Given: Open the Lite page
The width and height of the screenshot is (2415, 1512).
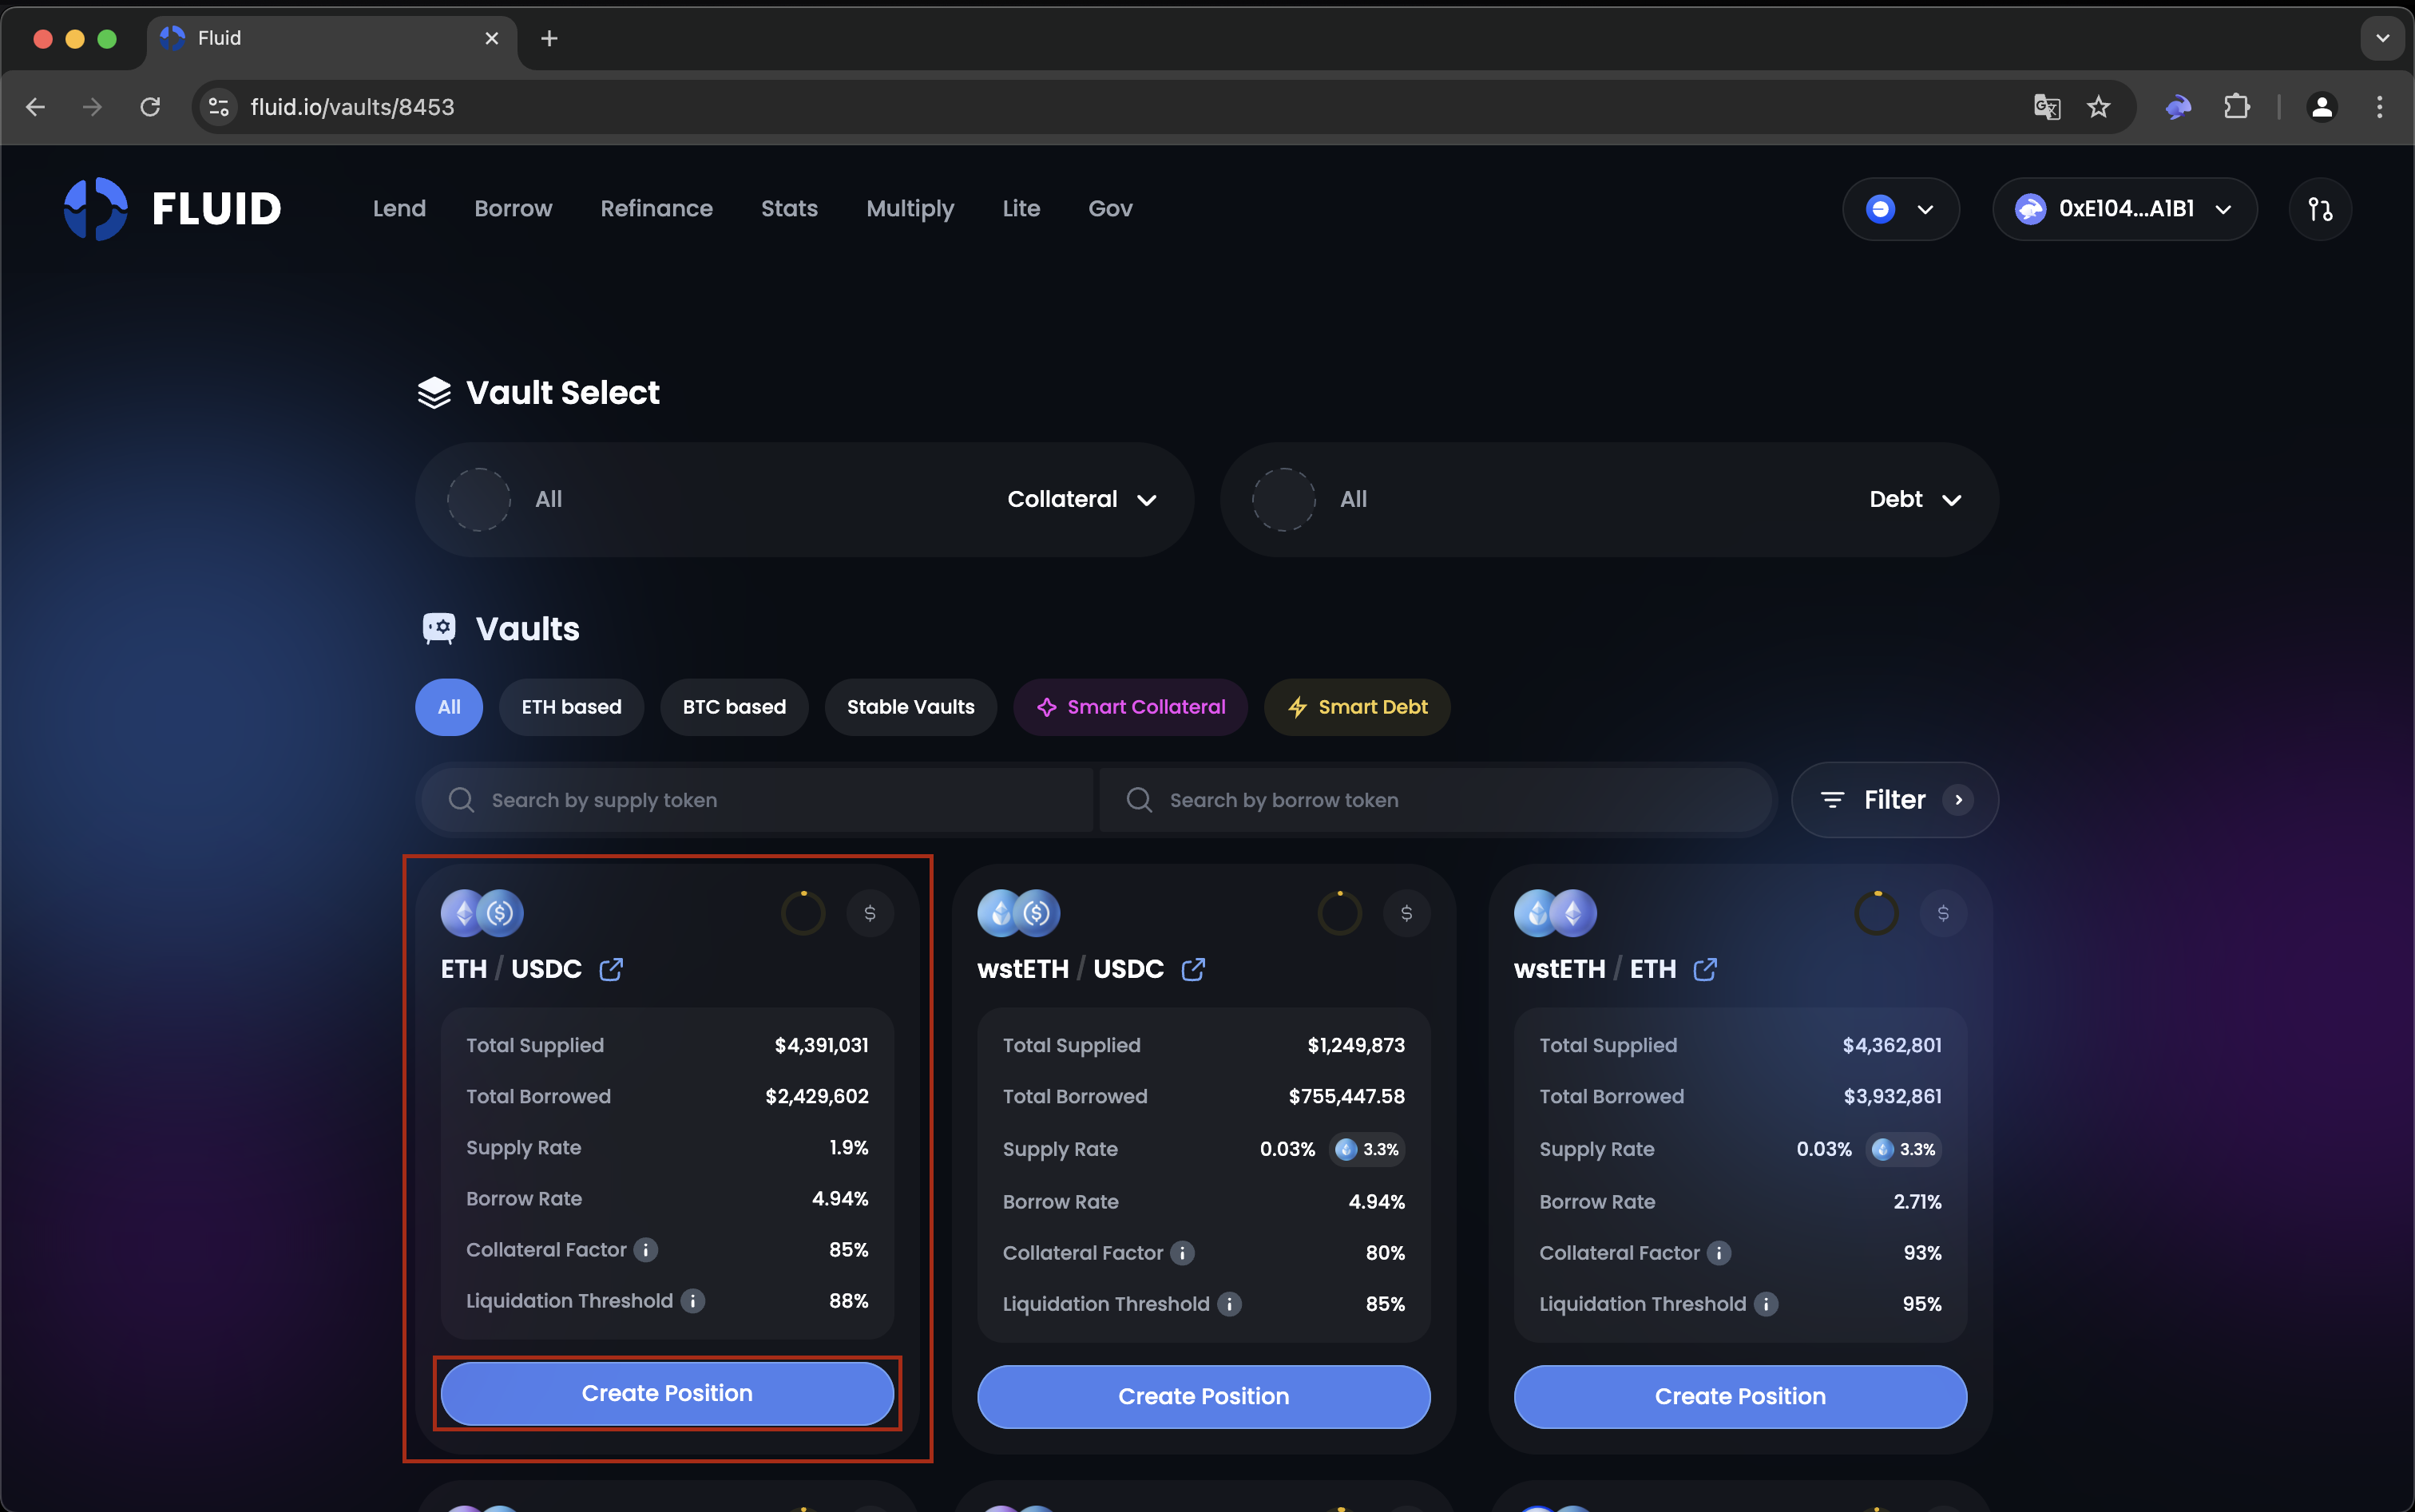Looking at the screenshot, I should pos(1021,209).
